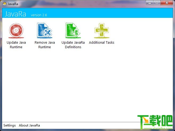This screenshot has height=131, width=175.
Task: Click the blue Remove Java Runtime icon
Action: 45,30
